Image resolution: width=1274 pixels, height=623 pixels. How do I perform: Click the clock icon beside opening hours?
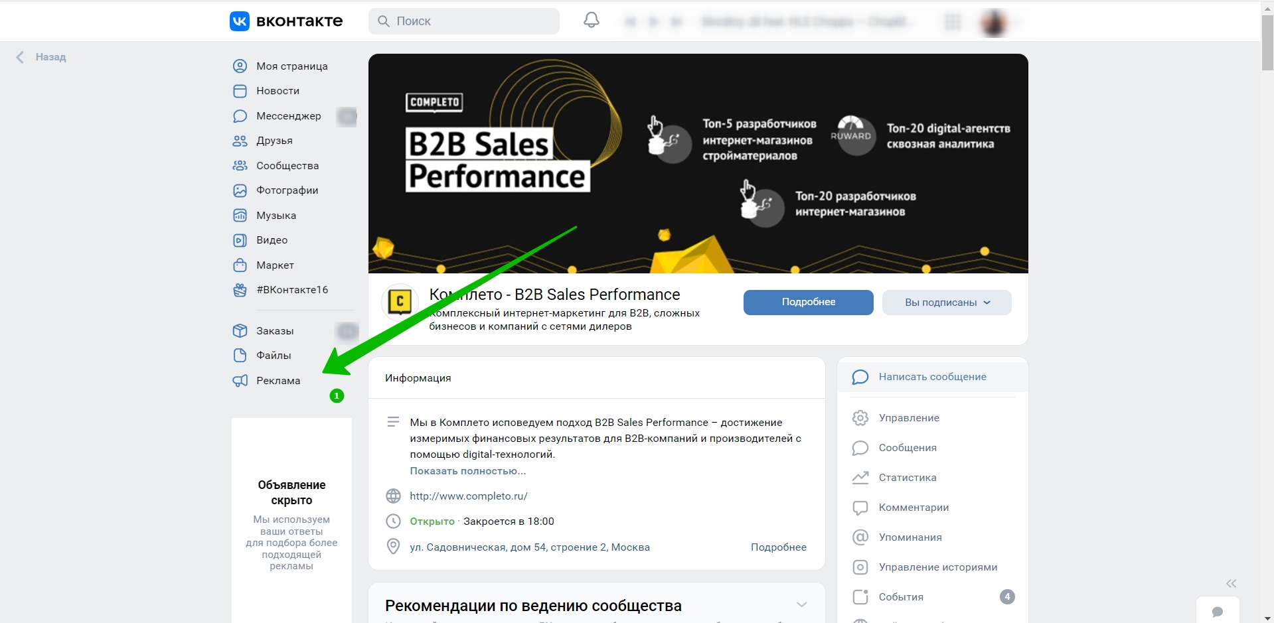pos(393,521)
